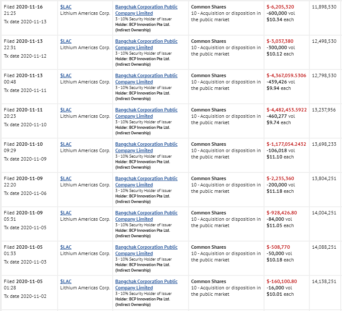The height and width of the screenshot is (311, 342).
Task: Select balance value 14,138,251
Action: 324,281
